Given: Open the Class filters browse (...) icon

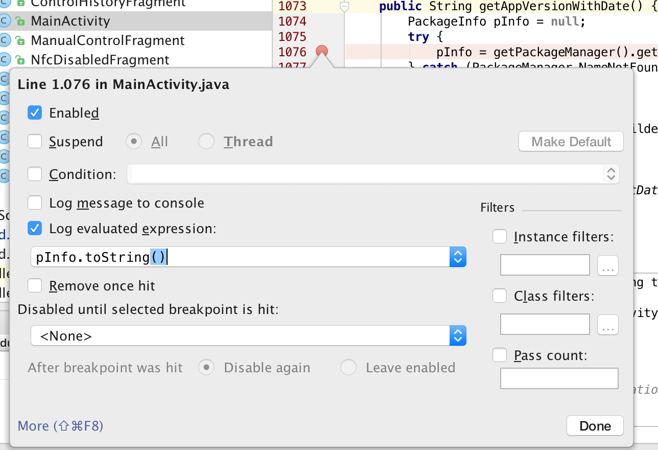Looking at the screenshot, I should [x=607, y=324].
